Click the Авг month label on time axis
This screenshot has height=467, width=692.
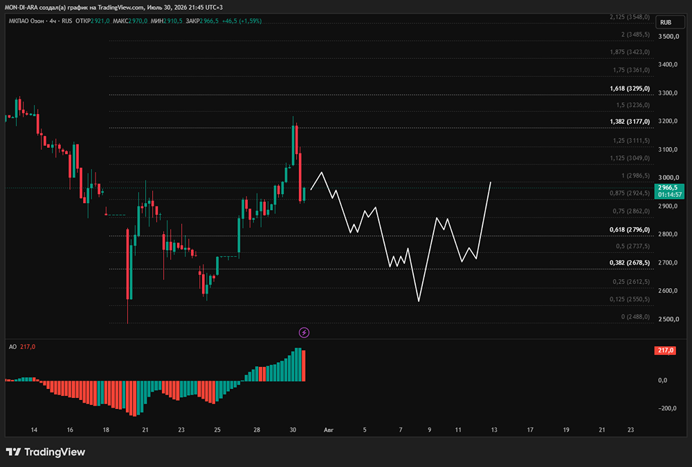(329, 430)
